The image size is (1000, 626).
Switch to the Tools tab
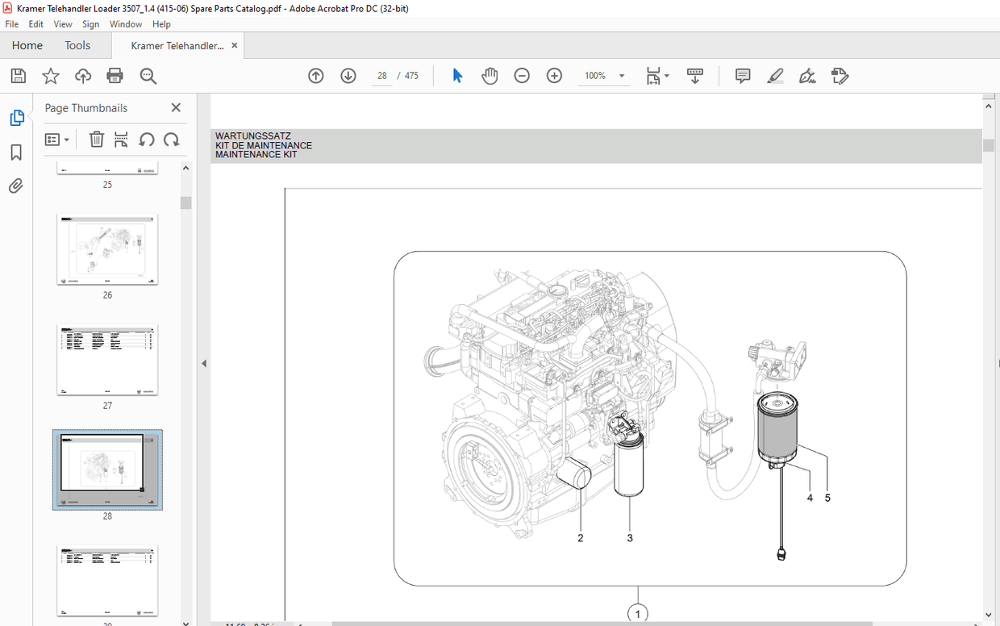[77, 45]
